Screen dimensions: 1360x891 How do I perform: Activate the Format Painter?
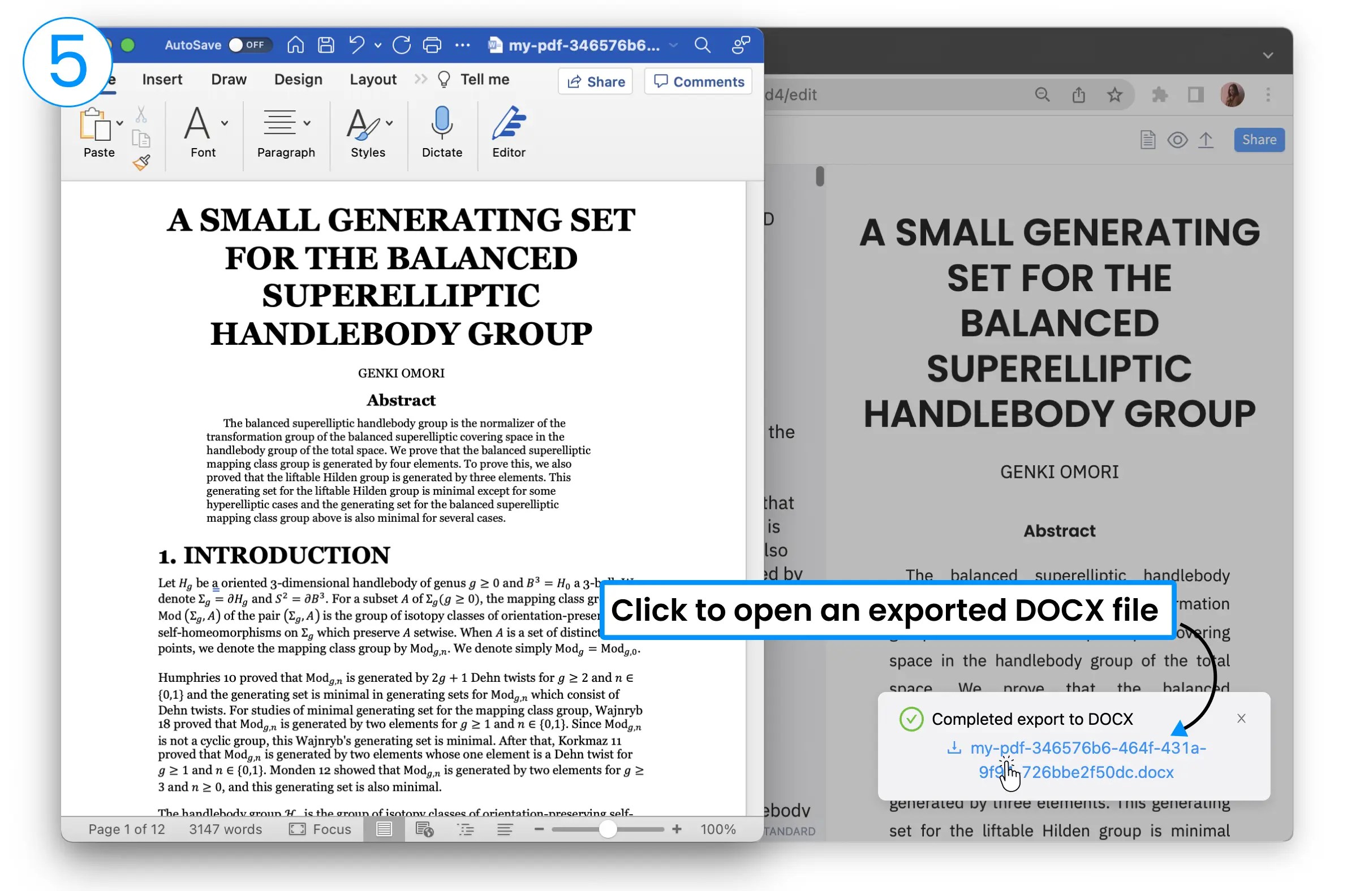pyautogui.click(x=141, y=162)
